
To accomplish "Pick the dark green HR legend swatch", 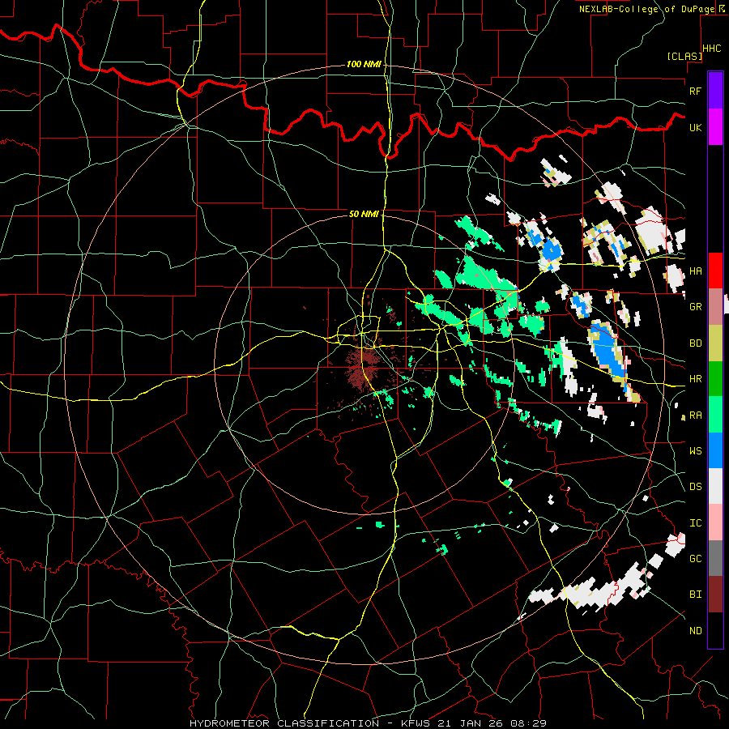I will click(x=715, y=379).
